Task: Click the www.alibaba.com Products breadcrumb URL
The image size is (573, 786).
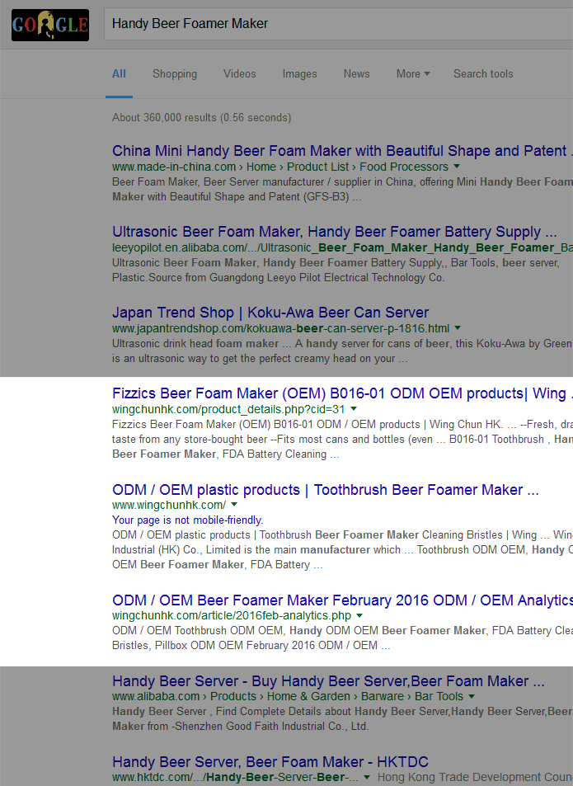Action: click(x=288, y=696)
